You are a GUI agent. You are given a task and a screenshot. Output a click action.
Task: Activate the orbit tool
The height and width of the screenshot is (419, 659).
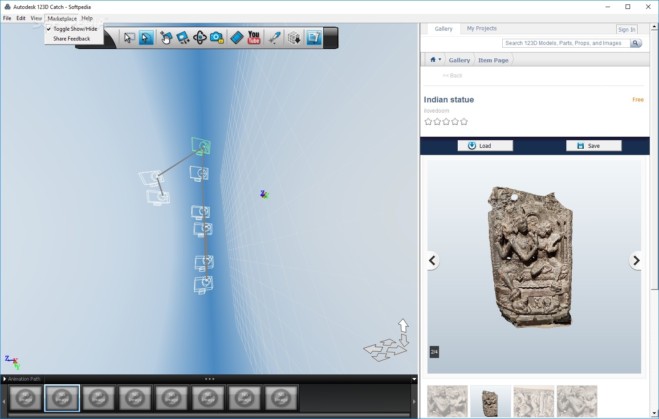tap(199, 38)
